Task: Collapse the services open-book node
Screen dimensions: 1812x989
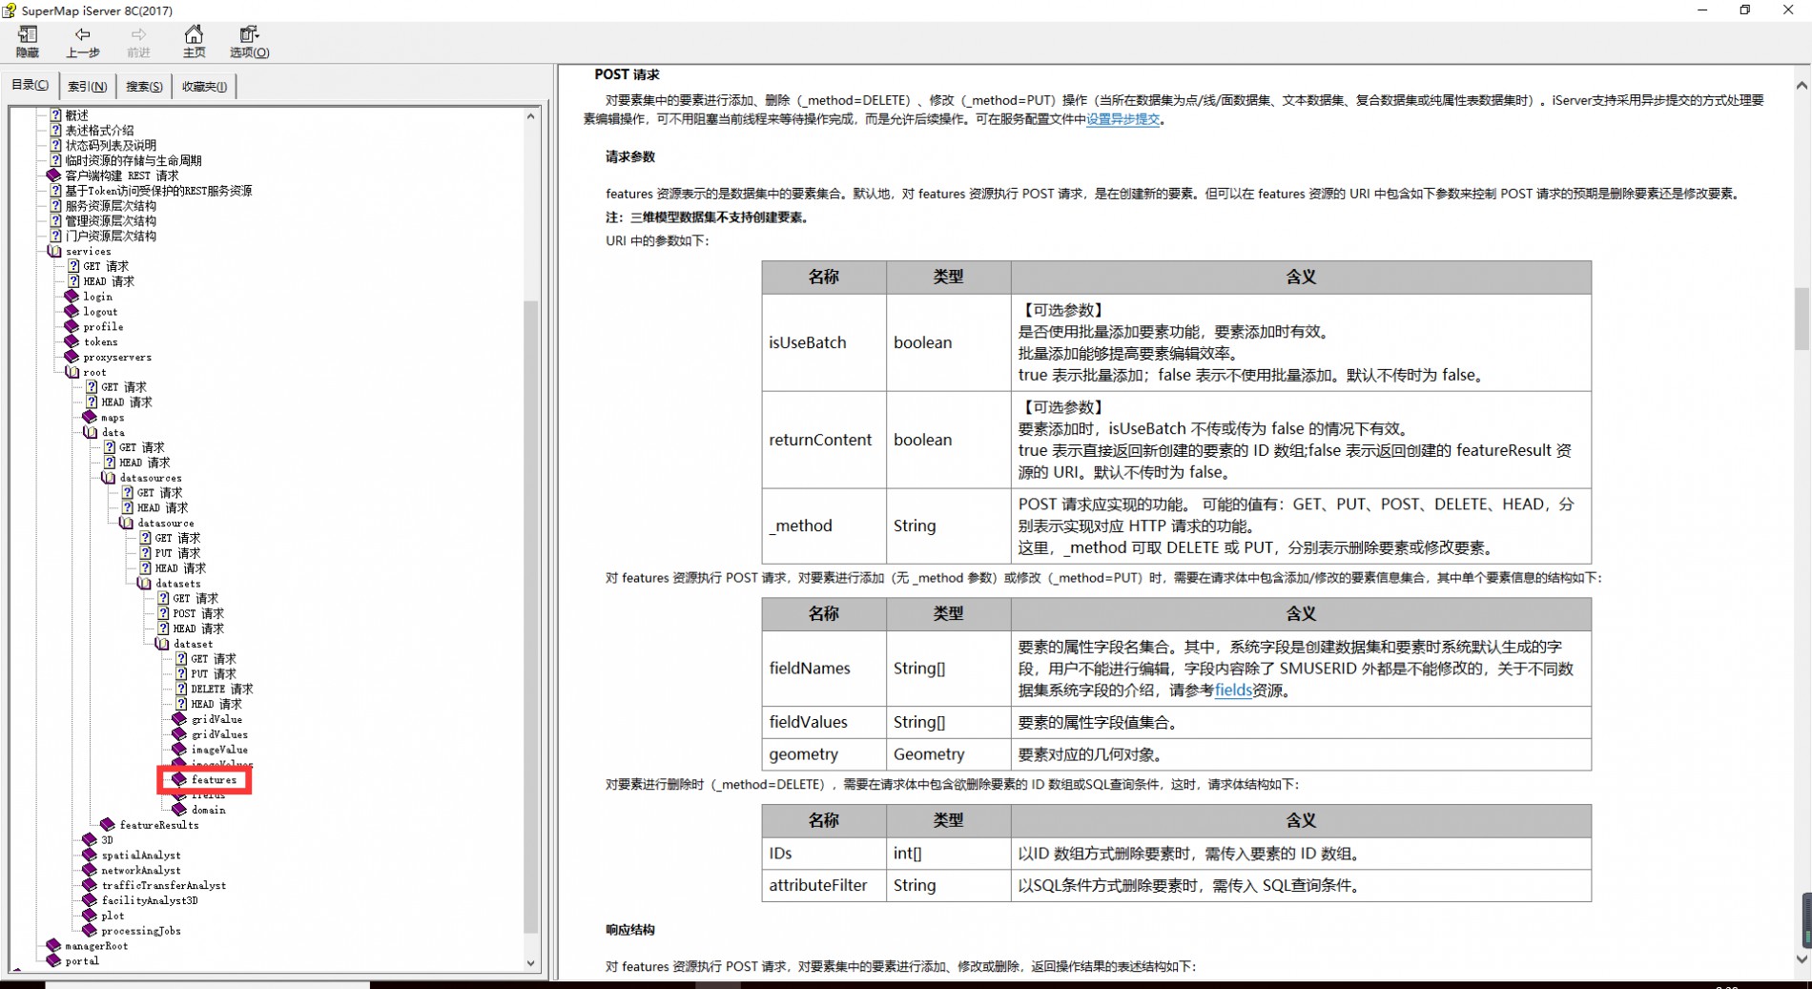Action: coord(54,251)
